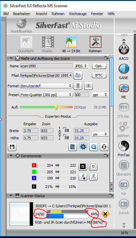
Task: Select the Durchlicht scan mode icon
Action: pos(26,42)
